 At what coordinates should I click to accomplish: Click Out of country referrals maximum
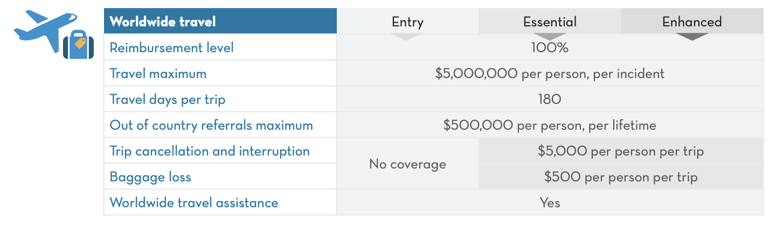tap(211, 125)
